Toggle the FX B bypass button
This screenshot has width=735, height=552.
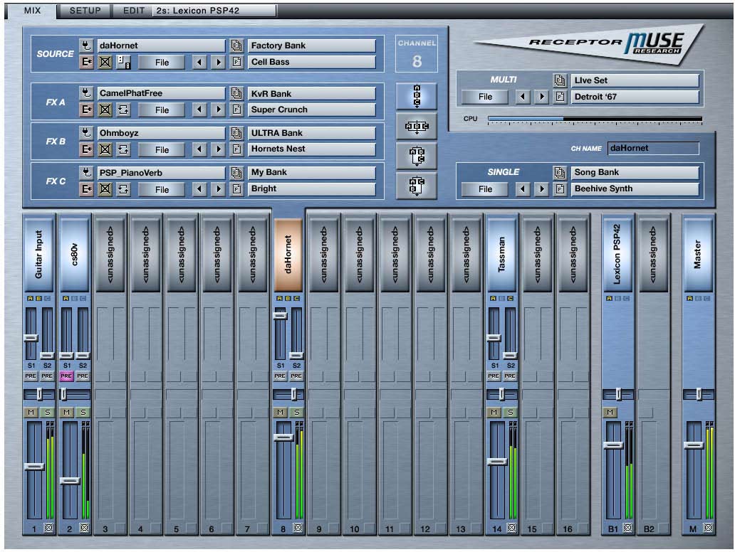(105, 150)
